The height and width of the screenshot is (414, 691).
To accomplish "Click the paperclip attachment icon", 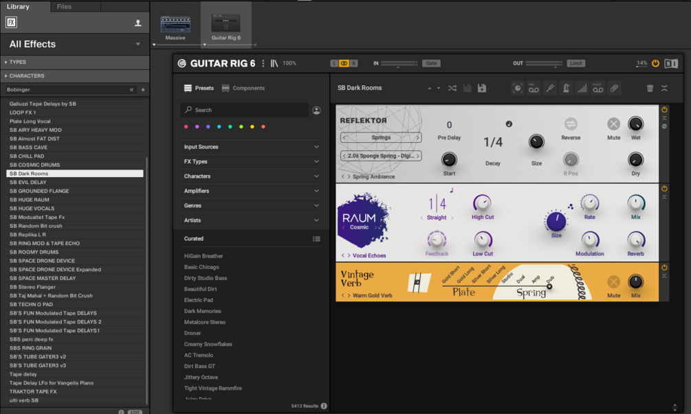I will coord(614,88).
